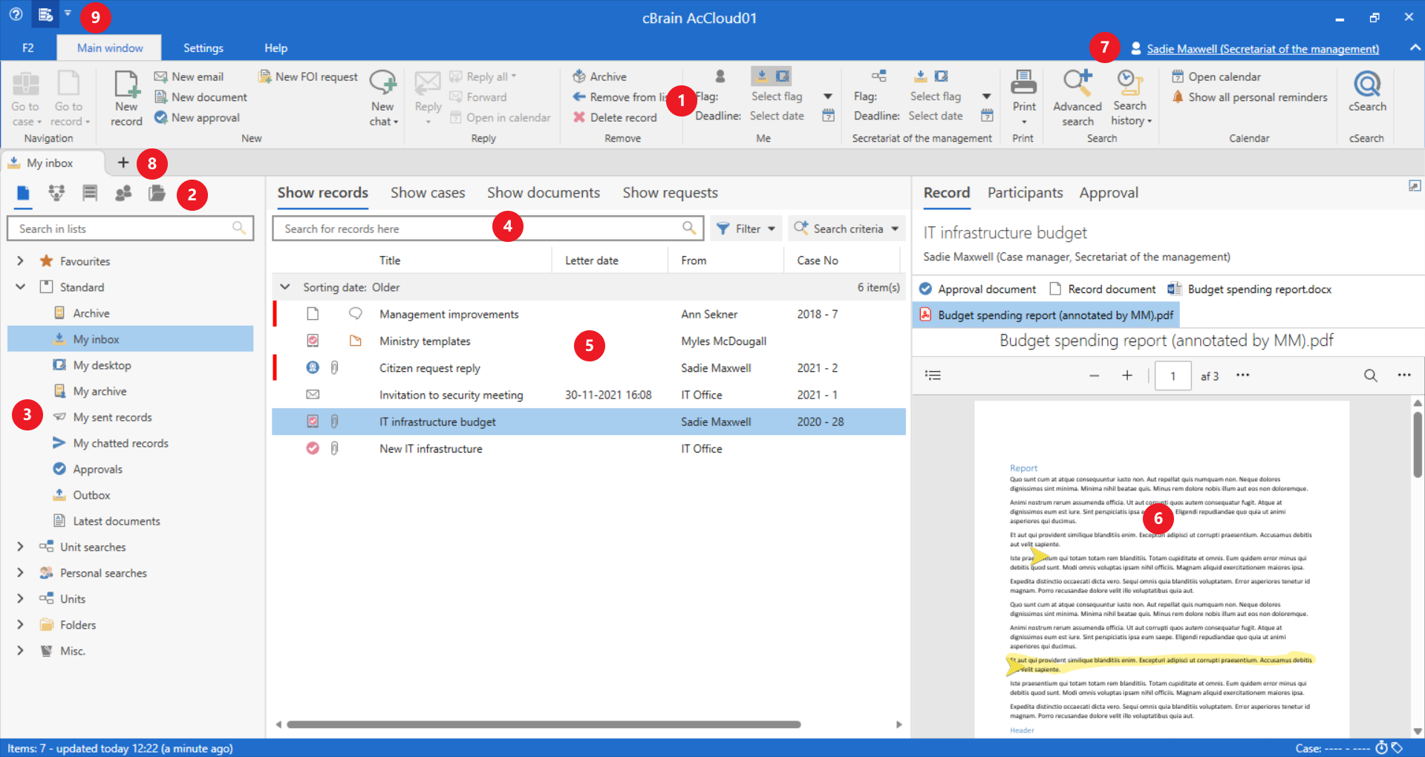Open the Filter dropdown
The image size is (1425, 757).
pyautogui.click(x=746, y=229)
